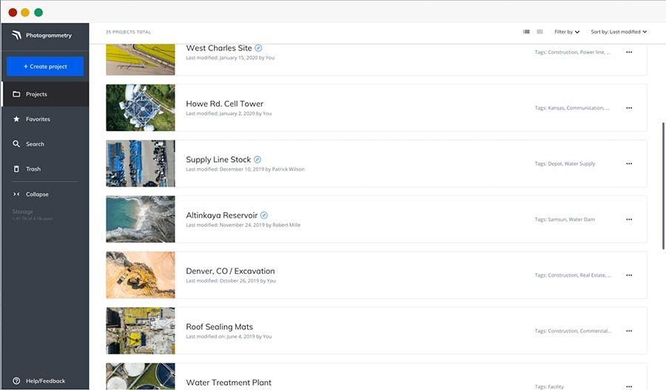The width and height of the screenshot is (666, 390).
Task: Open the Howe Rd. Cell Tower project title
Action: [x=225, y=104]
